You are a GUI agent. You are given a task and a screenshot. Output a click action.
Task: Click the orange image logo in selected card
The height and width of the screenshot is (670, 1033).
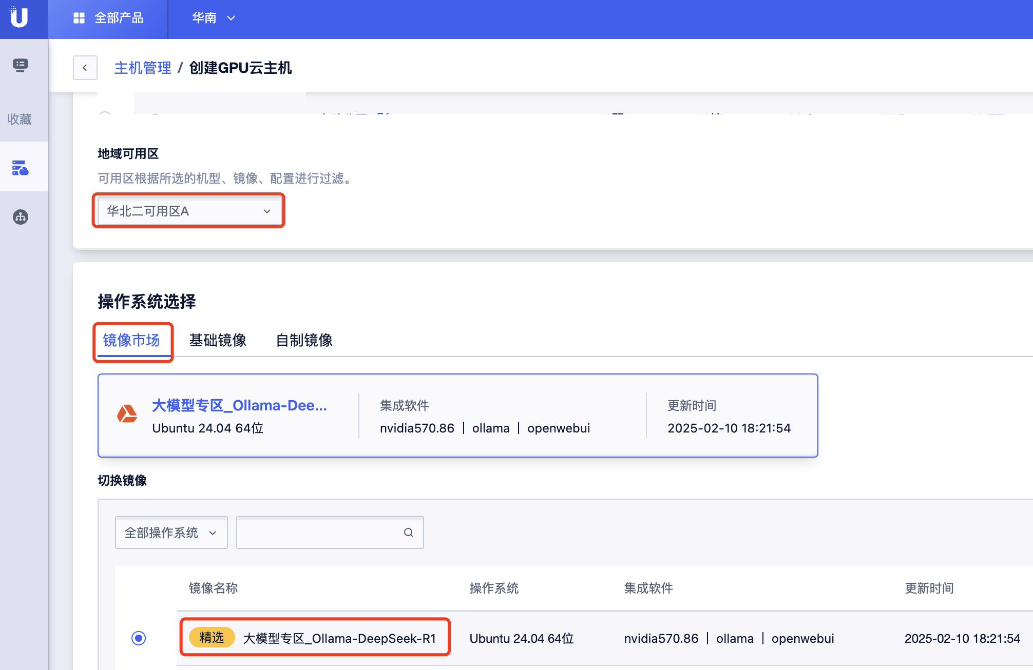[127, 414]
